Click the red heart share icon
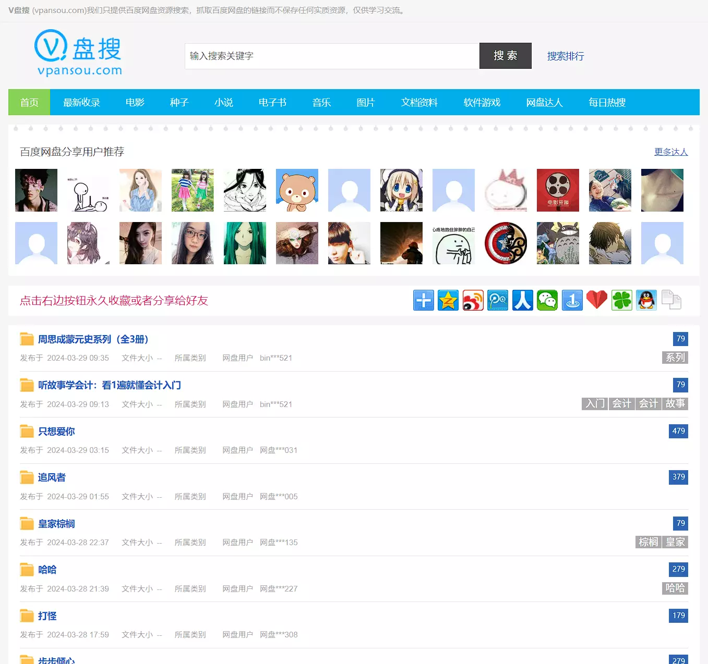 (x=597, y=300)
